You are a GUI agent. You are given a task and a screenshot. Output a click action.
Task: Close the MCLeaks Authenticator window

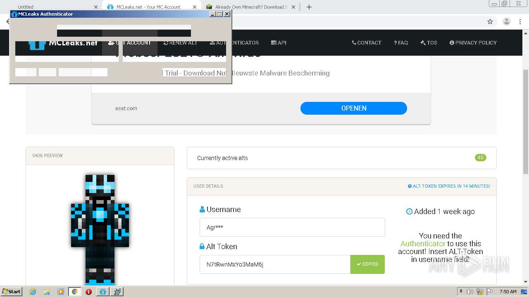227,14
